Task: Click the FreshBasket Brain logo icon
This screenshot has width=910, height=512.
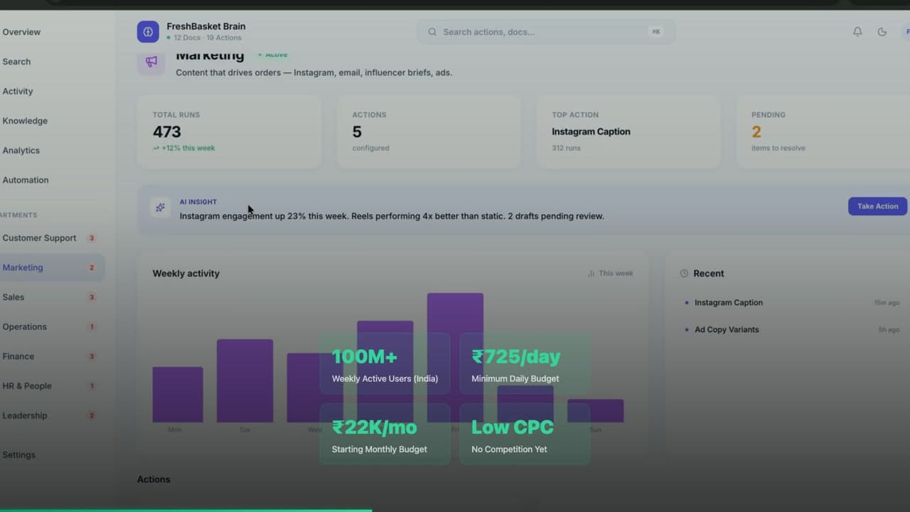Action: click(x=148, y=31)
